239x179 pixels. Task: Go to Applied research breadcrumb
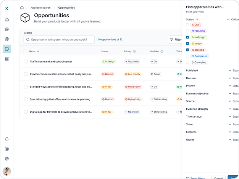pyautogui.click(x=40, y=8)
